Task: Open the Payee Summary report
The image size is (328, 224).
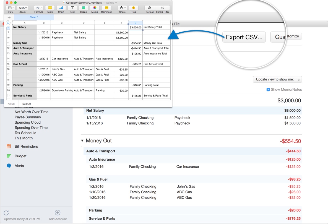Action: (28, 117)
